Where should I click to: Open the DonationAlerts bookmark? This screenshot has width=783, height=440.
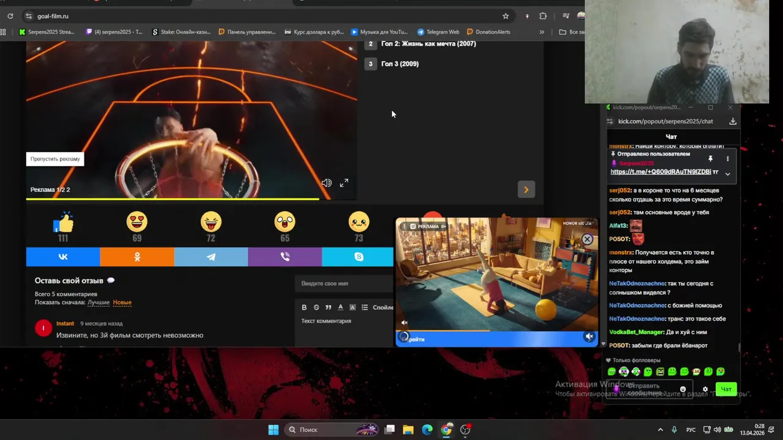488,32
